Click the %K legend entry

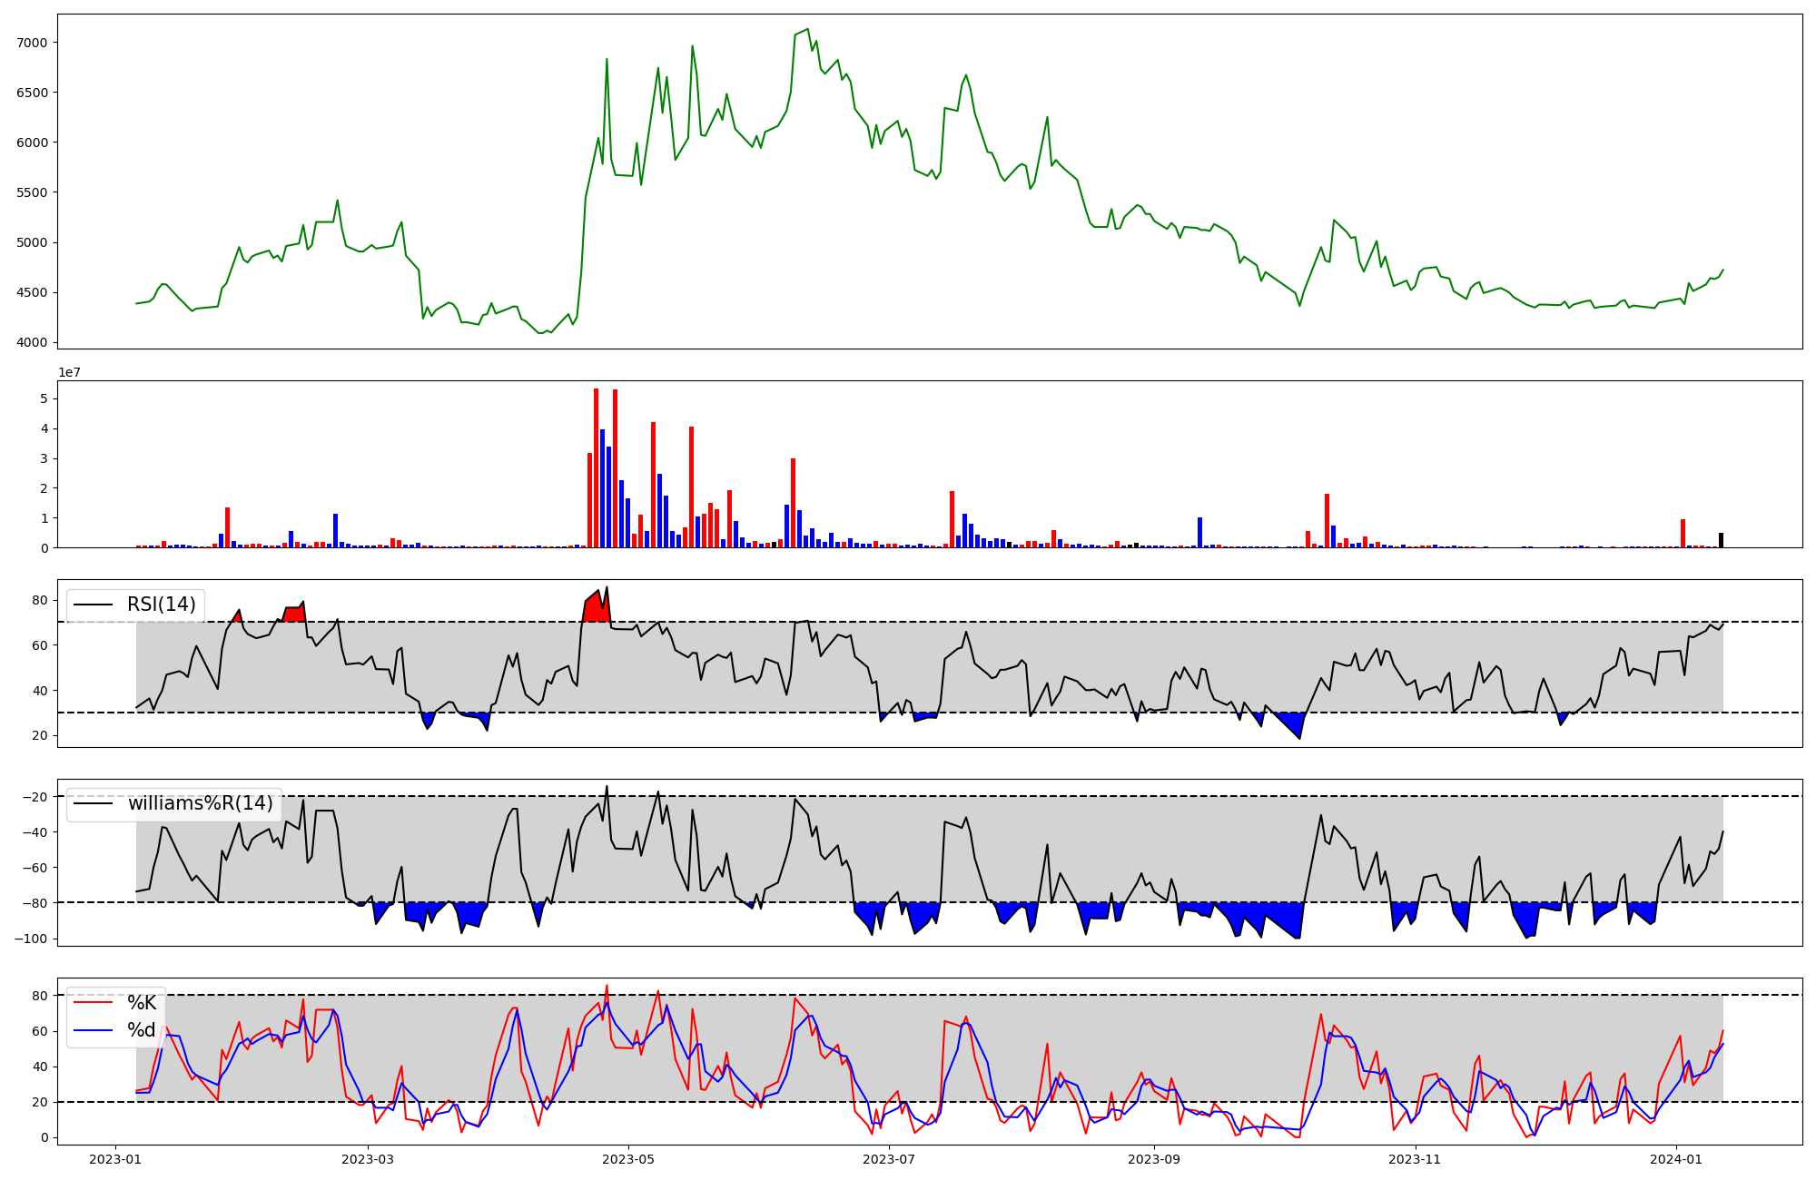(141, 1003)
